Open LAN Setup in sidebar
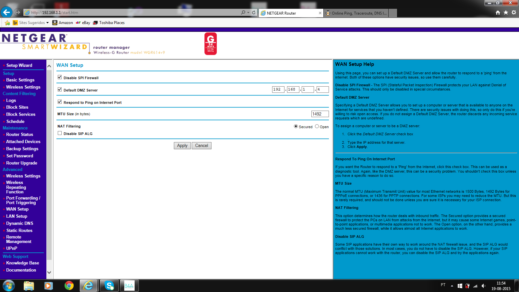The height and width of the screenshot is (292, 519). 17,216
